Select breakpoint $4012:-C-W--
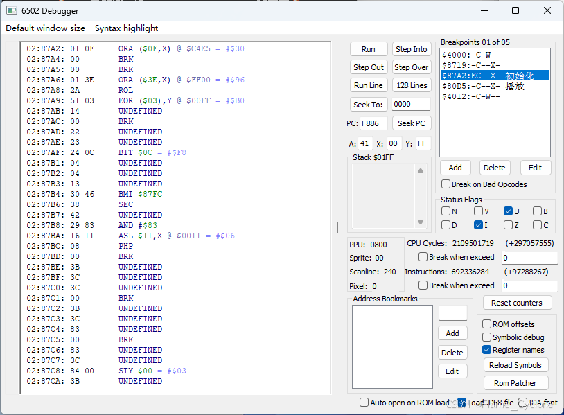Image resolution: width=564 pixels, height=415 pixels. coord(495,96)
